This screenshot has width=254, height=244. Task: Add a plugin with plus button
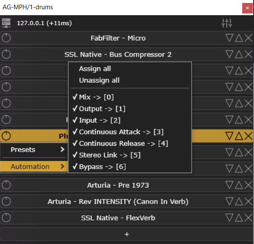click(x=127, y=234)
